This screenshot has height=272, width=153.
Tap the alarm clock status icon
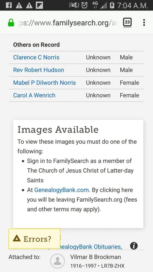point(84,5)
